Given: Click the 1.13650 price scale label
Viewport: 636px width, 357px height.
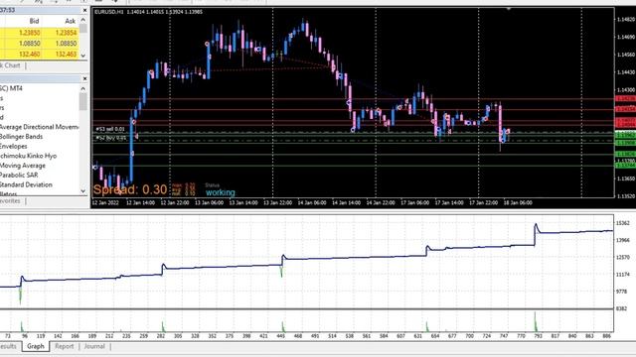Looking at the screenshot, I should point(625,178).
